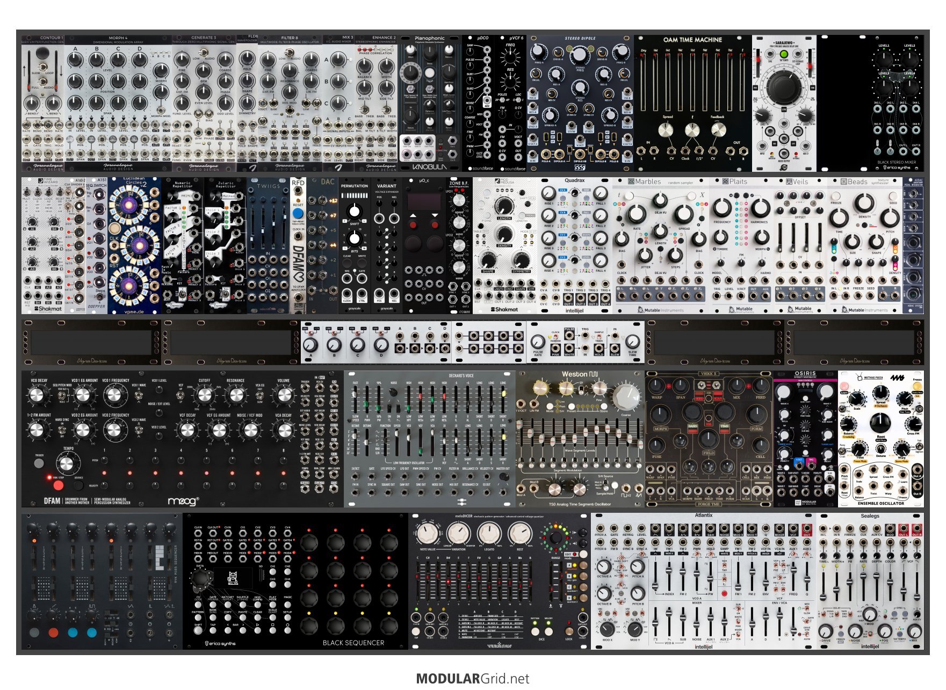Viewport: 946px width, 690px height.
Task: Flip the VCO 1 WAVE switch on DFAM
Action: 139,395
